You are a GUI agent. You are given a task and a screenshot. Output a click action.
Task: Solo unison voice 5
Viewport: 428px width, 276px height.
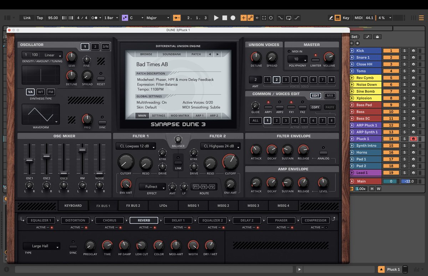point(304,80)
